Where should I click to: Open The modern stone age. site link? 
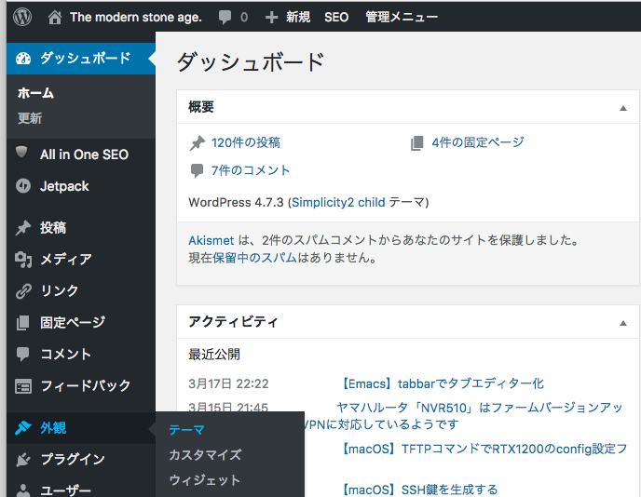[136, 17]
